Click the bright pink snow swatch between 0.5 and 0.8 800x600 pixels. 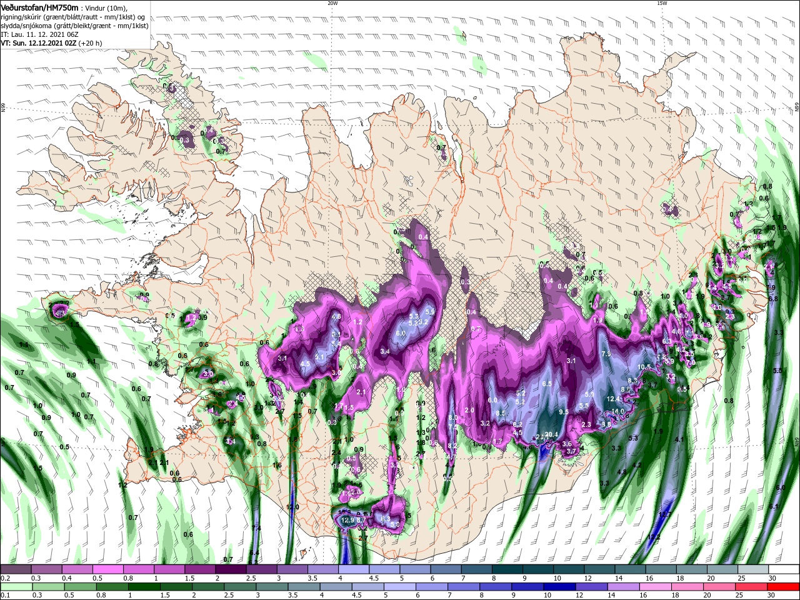click(107, 569)
